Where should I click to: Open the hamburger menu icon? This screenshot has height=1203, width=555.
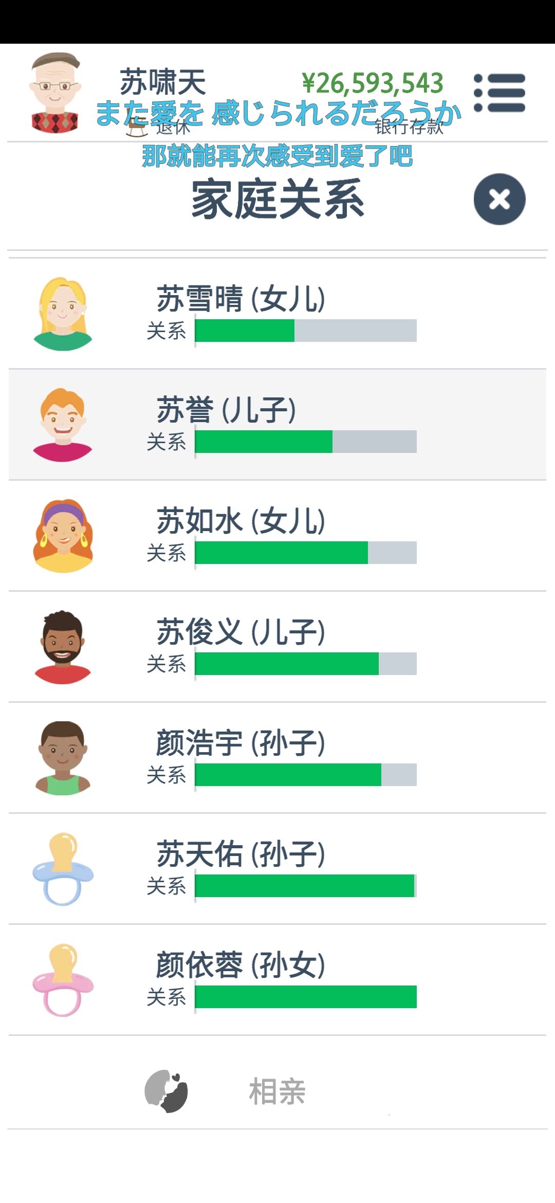(499, 93)
